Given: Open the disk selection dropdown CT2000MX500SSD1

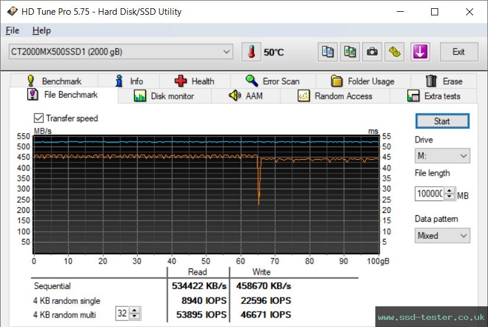Looking at the screenshot, I should tap(121, 51).
